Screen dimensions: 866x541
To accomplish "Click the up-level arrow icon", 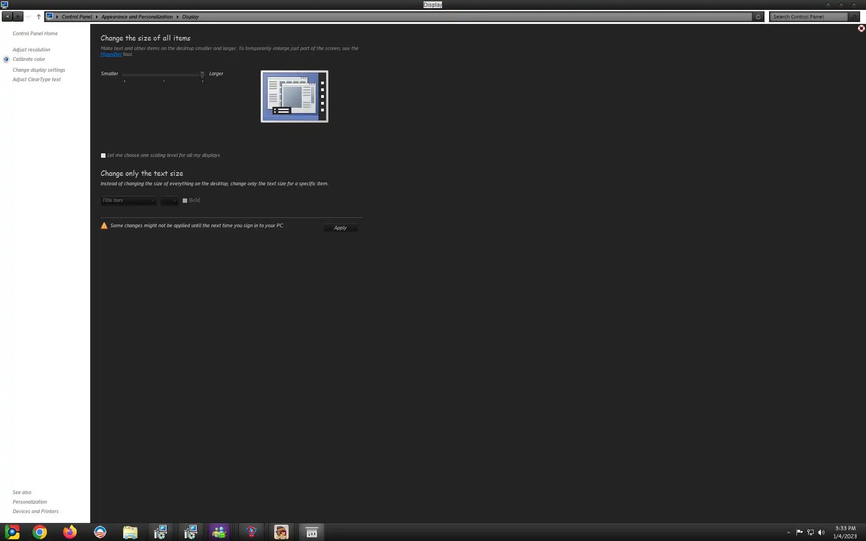I will pyautogui.click(x=38, y=17).
